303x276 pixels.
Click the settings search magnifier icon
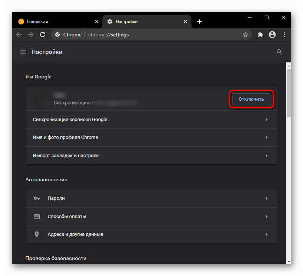pyautogui.click(x=280, y=52)
